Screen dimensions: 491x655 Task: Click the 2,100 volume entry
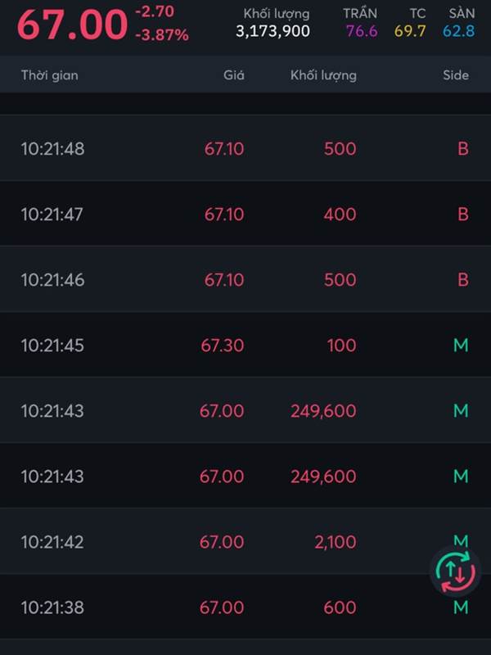[336, 542]
